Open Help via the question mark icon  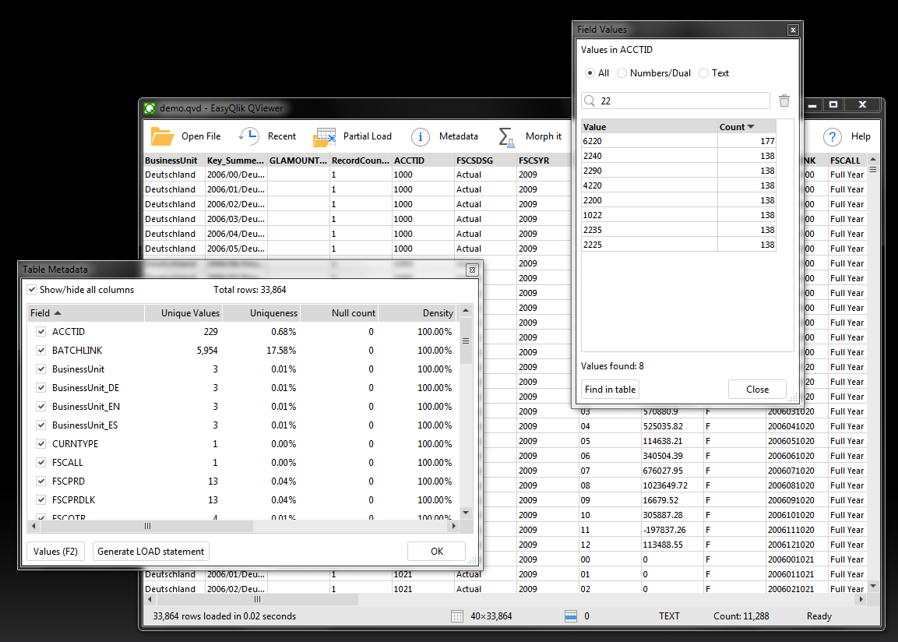(832, 136)
